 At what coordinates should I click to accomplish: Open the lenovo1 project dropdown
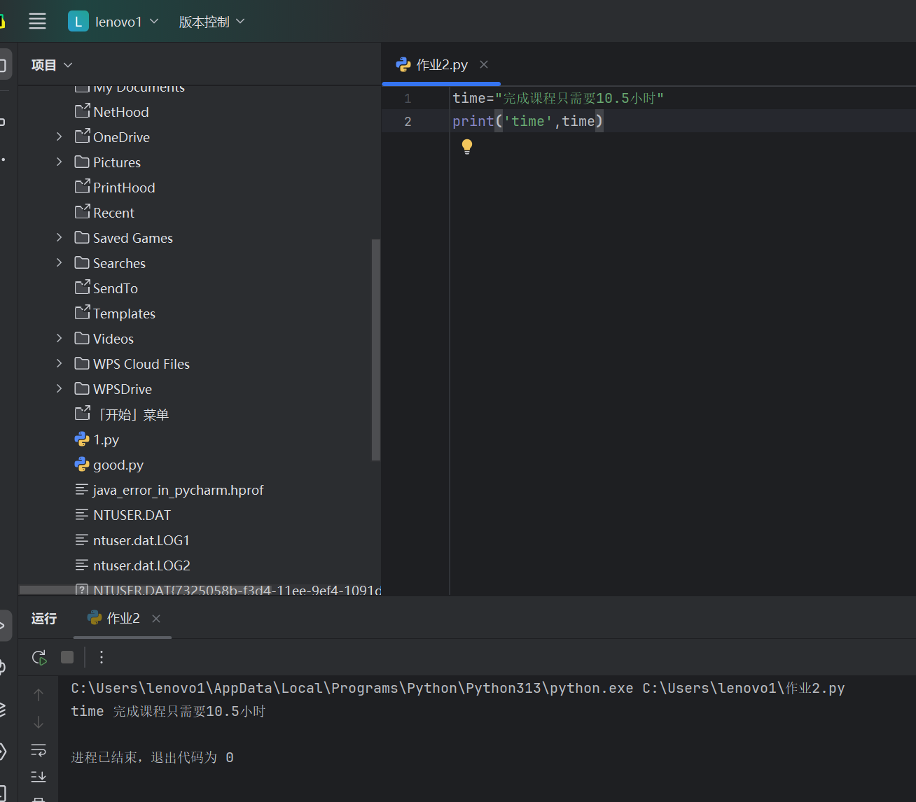[x=113, y=22]
